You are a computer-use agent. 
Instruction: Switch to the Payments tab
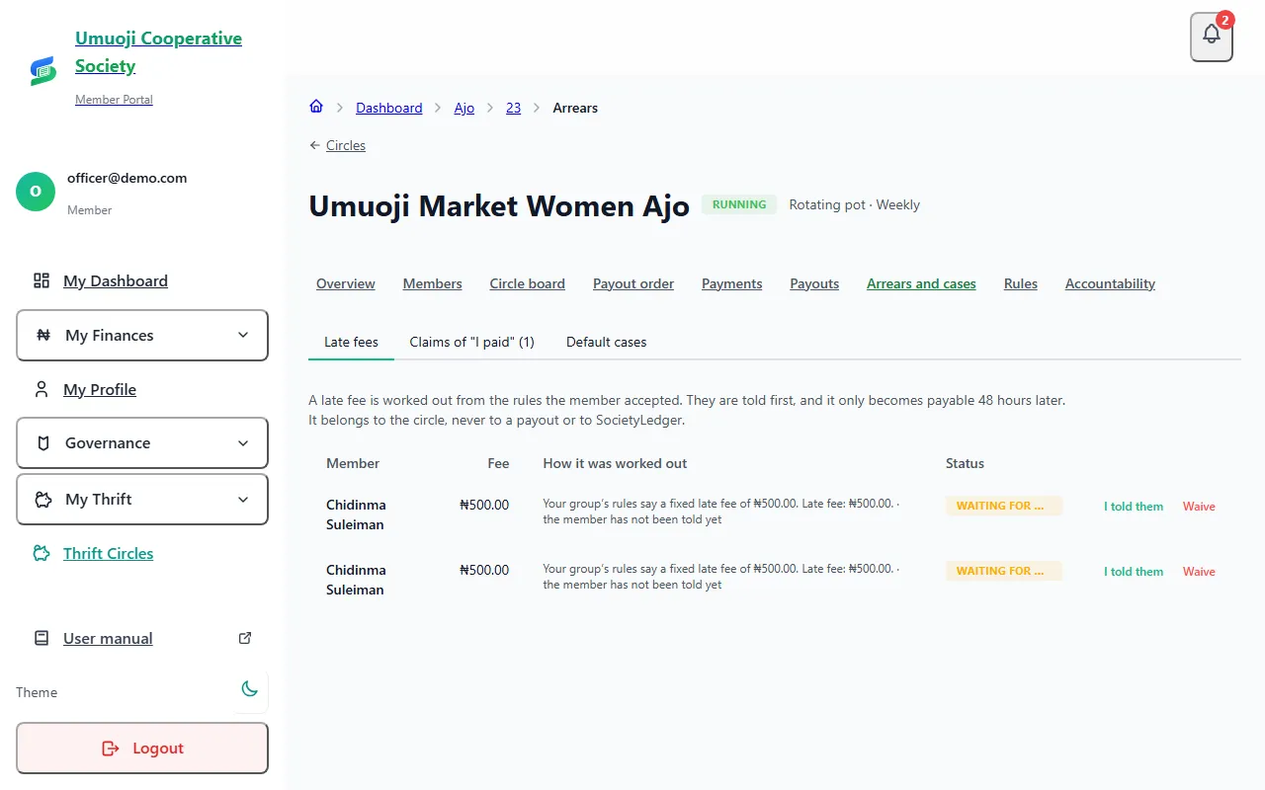tap(732, 283)
